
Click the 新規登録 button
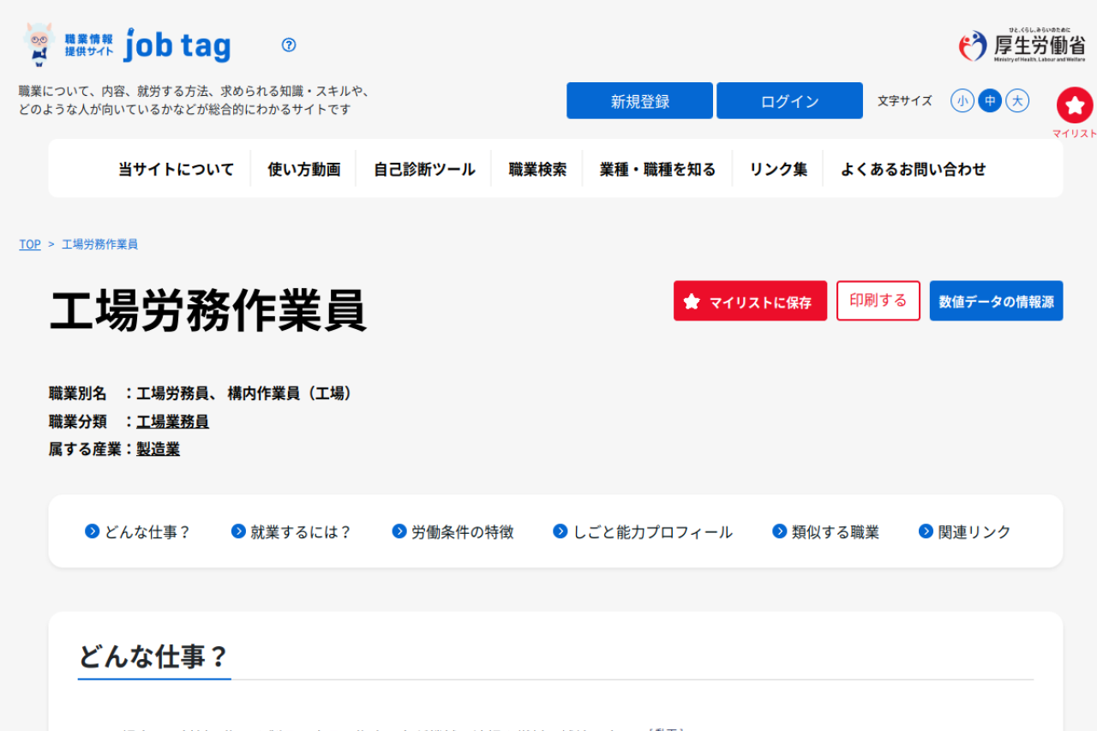click(639, 101)
